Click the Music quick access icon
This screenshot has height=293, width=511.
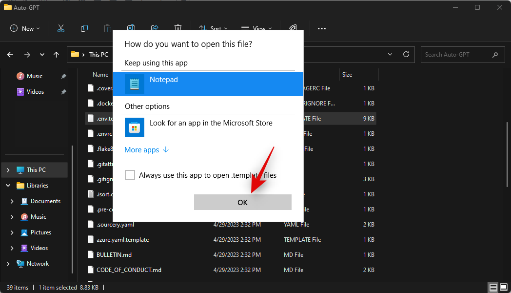pyautogui.click(x=20, y=76)
